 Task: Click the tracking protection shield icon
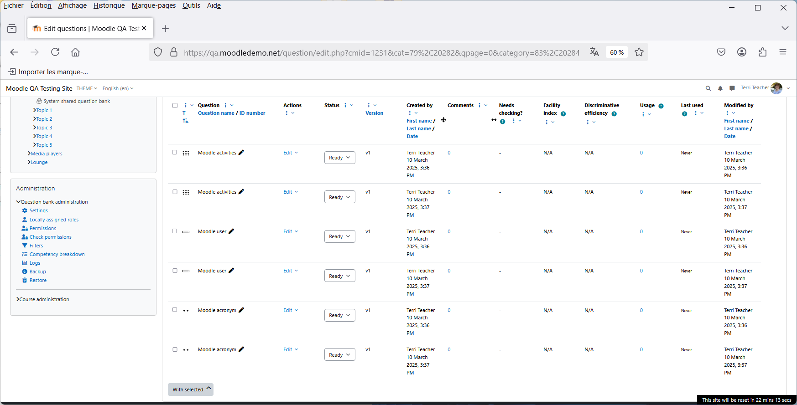pos(158,52)
